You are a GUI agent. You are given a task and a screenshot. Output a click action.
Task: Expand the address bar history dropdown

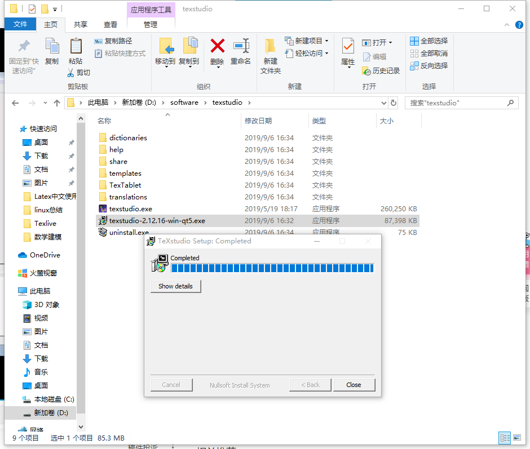coord(383,103)
